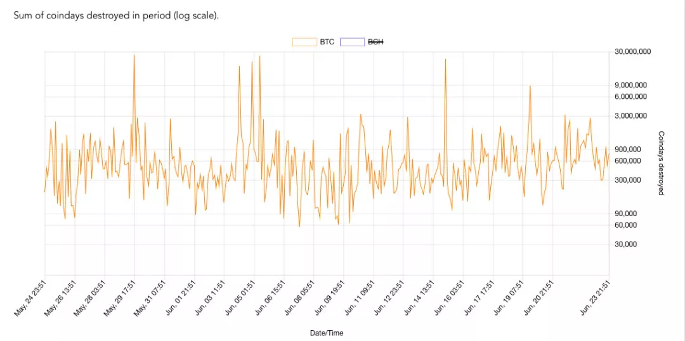This screenshot has width=685, height=341.
Task: Click the 600,000 y-axis tick label
Action: pos(628,161)
